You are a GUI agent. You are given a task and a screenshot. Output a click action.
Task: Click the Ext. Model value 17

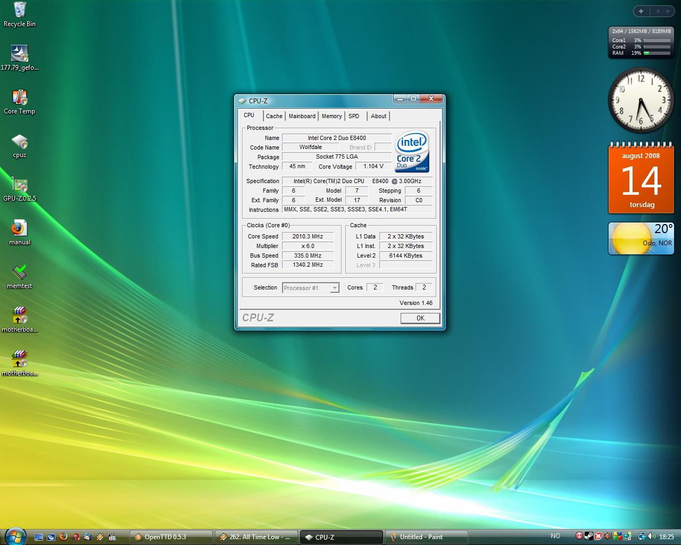coord(357,200)
